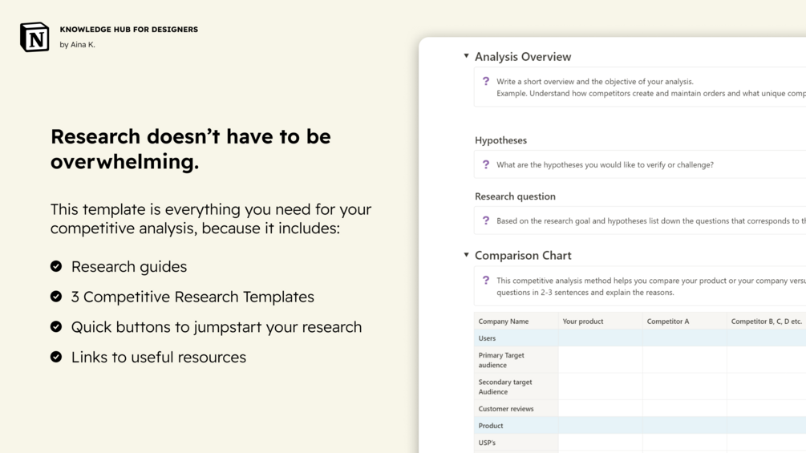Click the question mark icon under Hypotheses
Image resolution: width=806 pixels, height=453 pixels.
point(486,164)
